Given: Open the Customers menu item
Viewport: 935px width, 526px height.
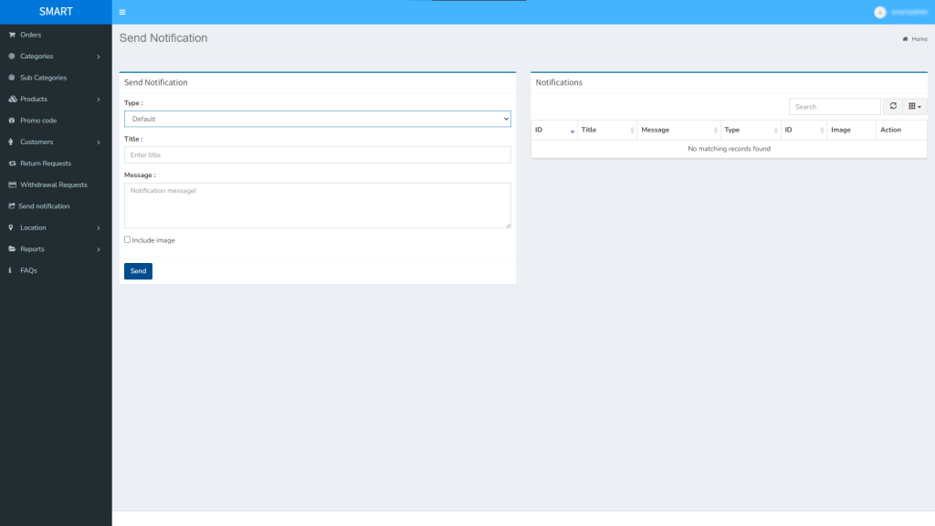Looking at the screenshot, I should (37, 142).
